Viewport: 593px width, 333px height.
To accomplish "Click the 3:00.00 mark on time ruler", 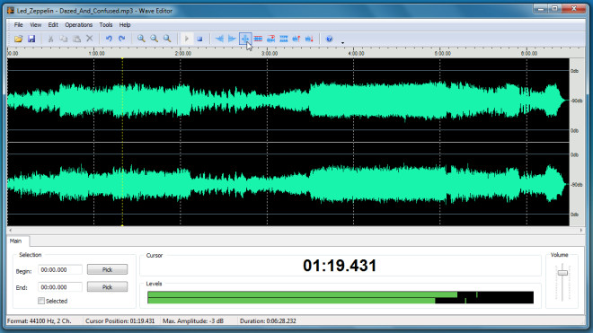I will tap(270, 54).
